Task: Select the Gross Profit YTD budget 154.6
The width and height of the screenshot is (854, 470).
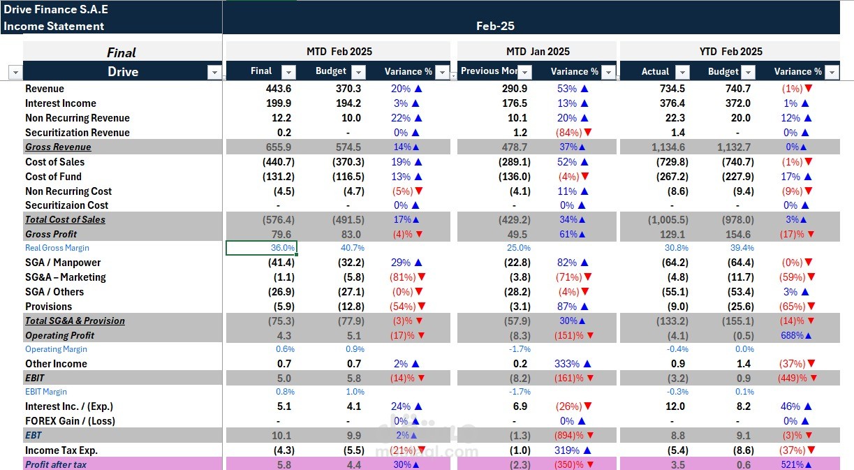Action: point(738,234)
